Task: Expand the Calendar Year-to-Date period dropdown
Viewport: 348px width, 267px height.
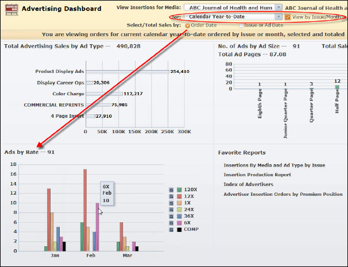Action: (x=279, y=17)
